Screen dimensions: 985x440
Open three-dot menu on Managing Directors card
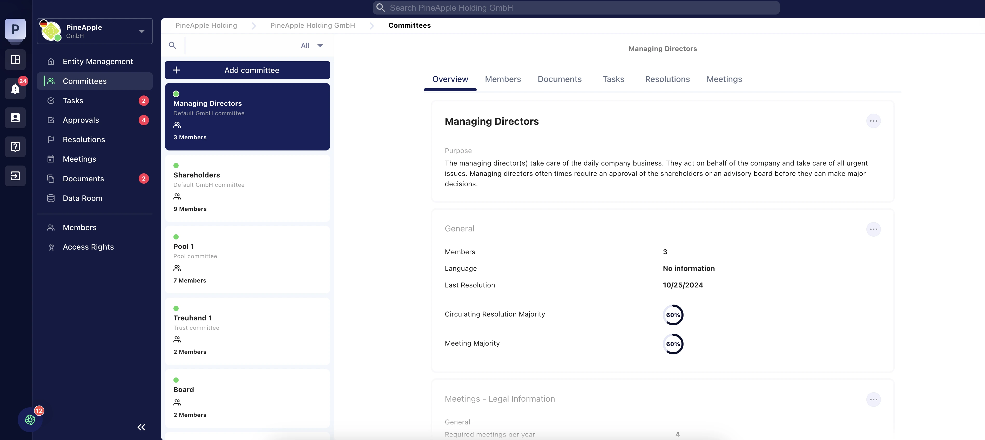tap(873, 121)
